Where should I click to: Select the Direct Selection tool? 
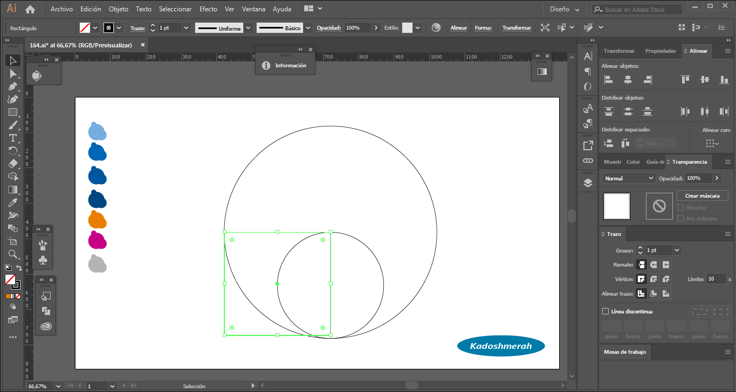click(x=13, y=73)
